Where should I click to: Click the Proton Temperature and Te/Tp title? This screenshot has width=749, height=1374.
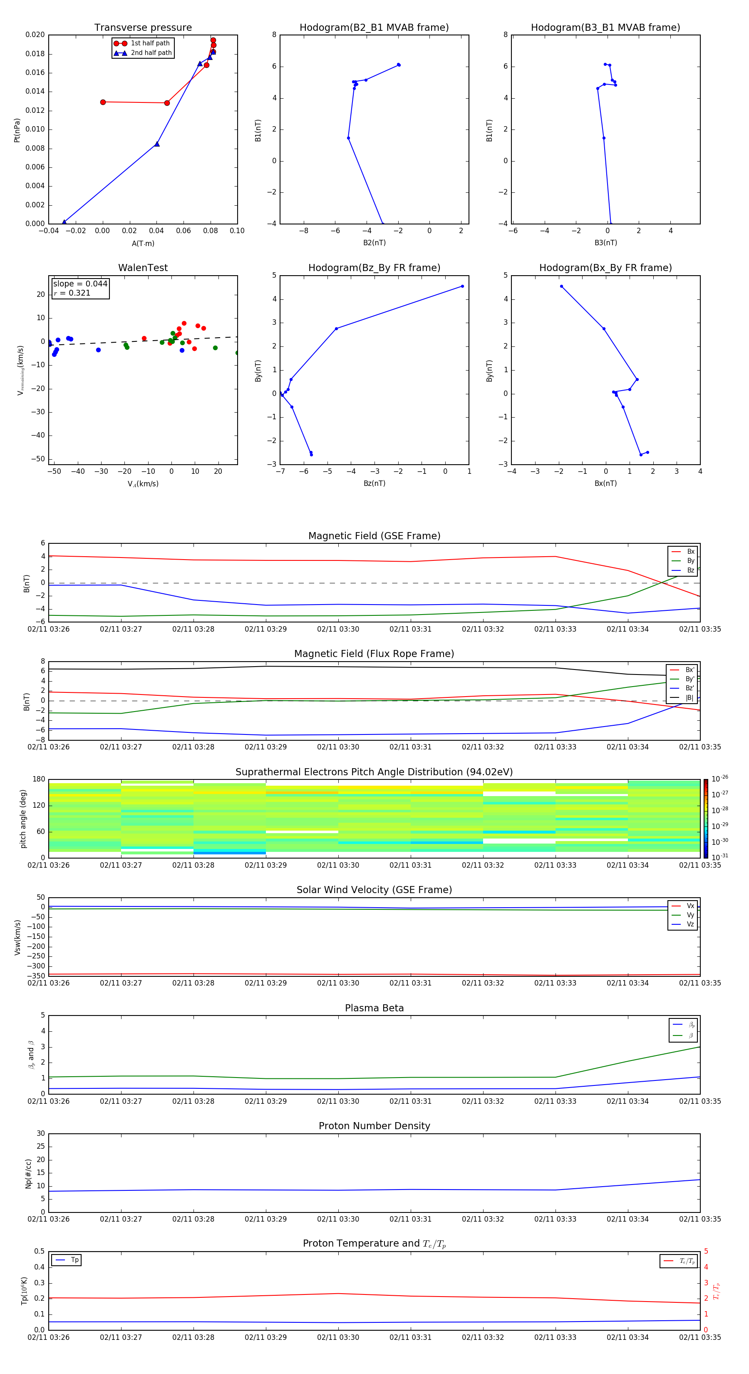[374, 1244]
